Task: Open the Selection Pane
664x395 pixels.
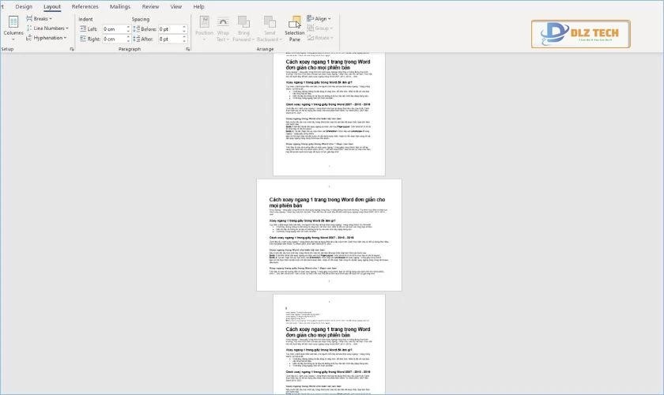Action: tap(295, 28)
